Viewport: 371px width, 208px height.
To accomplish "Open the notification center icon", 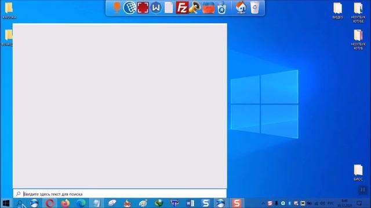I will click(359, 203).
